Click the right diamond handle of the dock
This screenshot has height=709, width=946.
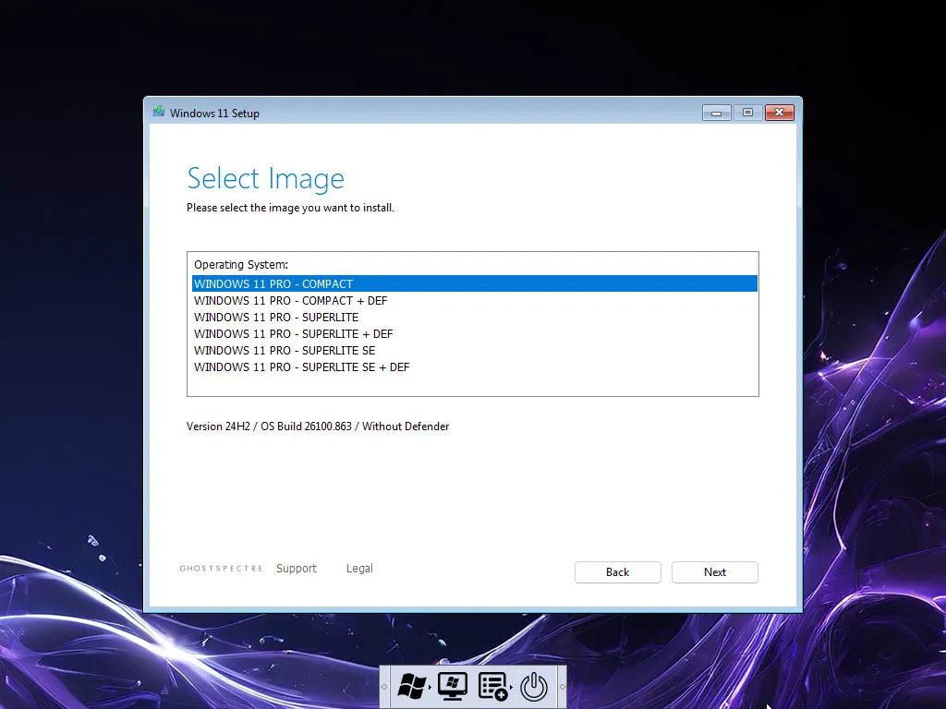563,687
